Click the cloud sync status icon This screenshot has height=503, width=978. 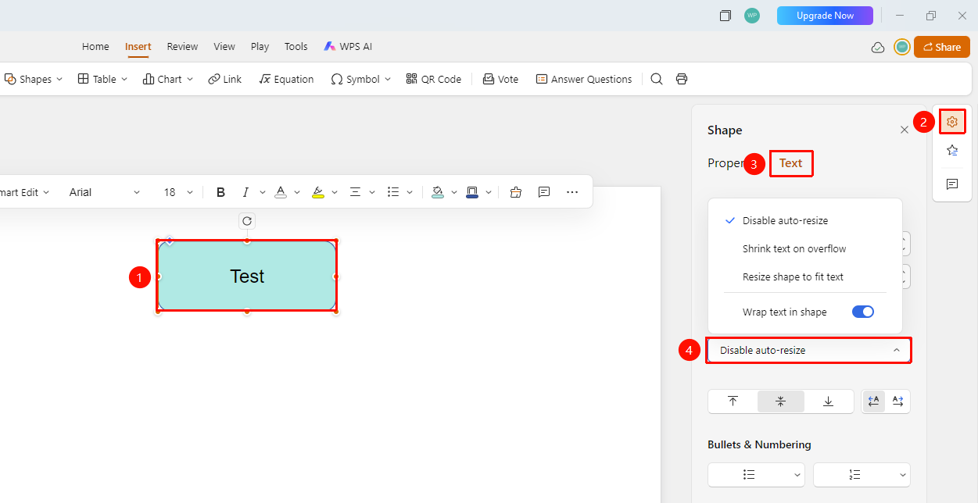click(878, 47)
